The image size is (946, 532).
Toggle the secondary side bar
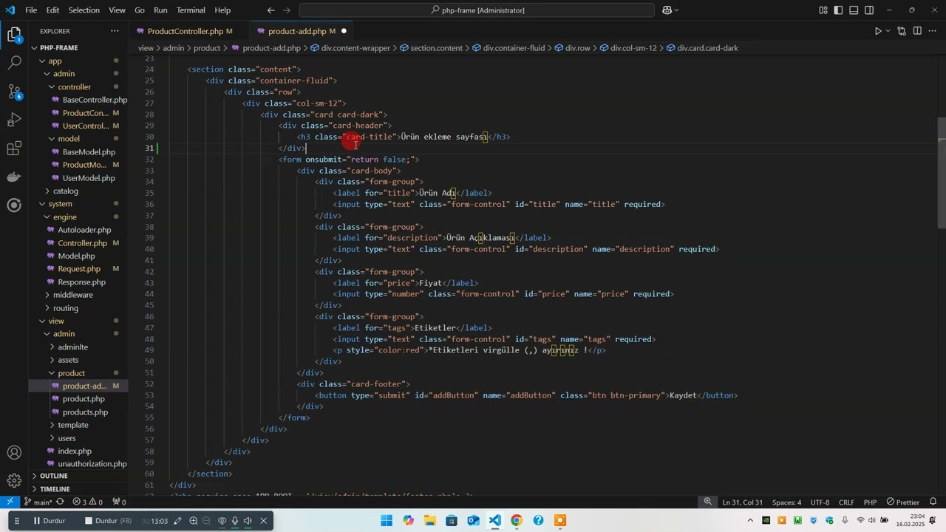pyautogui.click(x=869, y=10)
